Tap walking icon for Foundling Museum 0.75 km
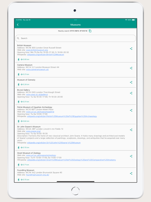Viewport: 151px width, 202px height. coord(19,180)
